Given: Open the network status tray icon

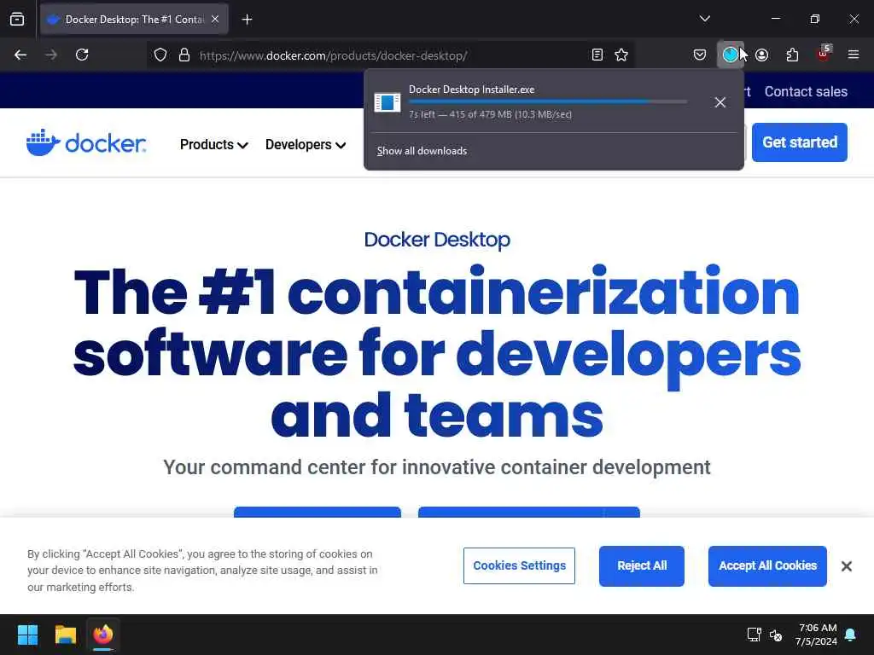Looking at the screenshot, I should pyautogui.click(x=754, y=635).
